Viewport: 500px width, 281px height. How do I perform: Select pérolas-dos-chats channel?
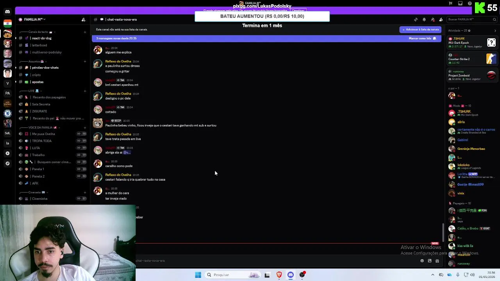(53, 68)
